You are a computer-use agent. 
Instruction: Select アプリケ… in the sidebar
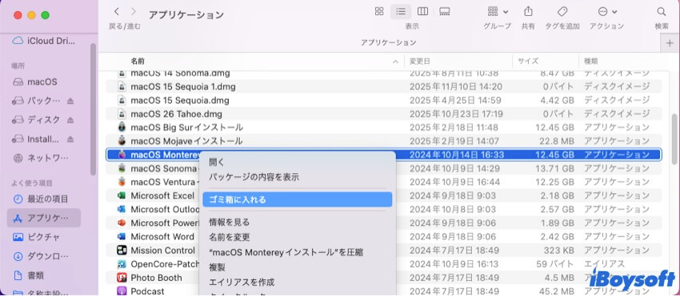click(x=44, y=218)
